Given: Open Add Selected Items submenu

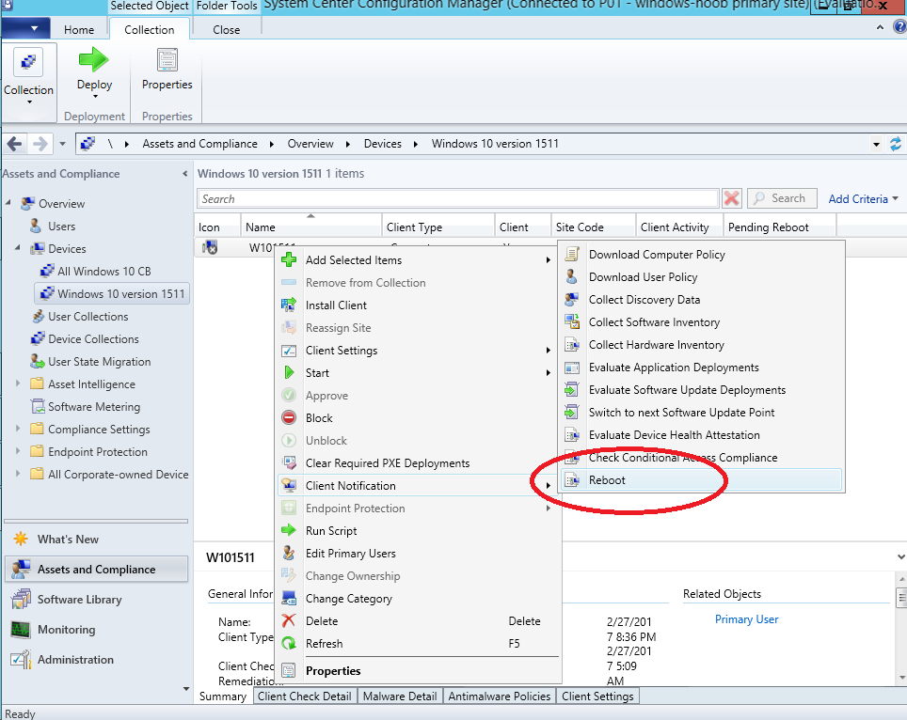Looking at the screenshot, I should click(x=417, y=260).
